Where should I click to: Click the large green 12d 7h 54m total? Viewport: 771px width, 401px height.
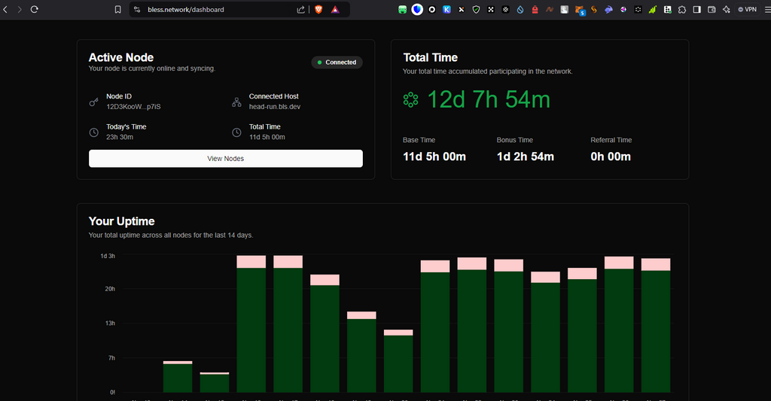click(x=488, y=100)
